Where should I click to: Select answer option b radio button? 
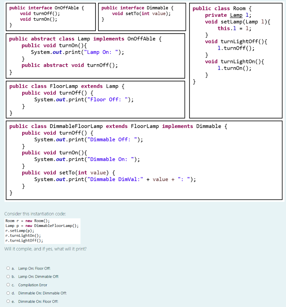(8, 276)
